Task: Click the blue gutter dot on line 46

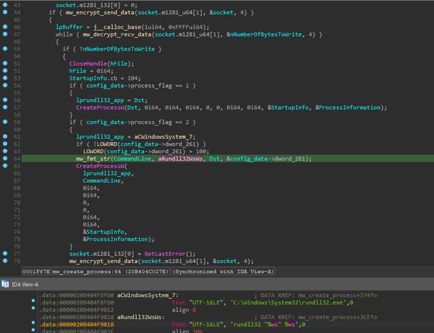Action: point(5,27)
